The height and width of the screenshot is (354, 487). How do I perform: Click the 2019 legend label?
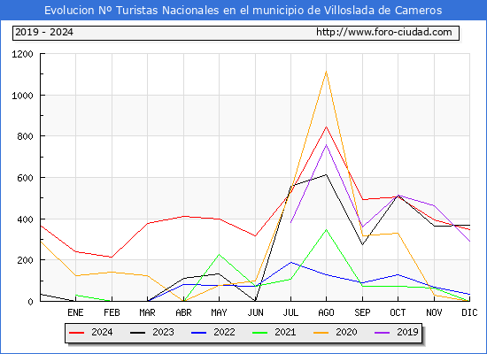407,332
